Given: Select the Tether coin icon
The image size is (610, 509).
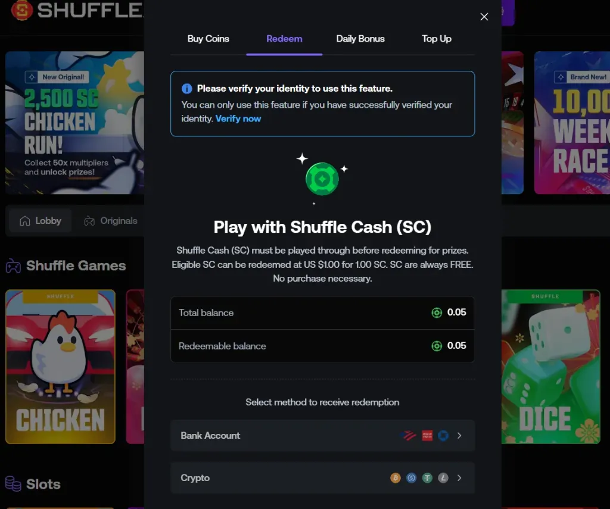Looking at the screenshot, I should 427,478.
